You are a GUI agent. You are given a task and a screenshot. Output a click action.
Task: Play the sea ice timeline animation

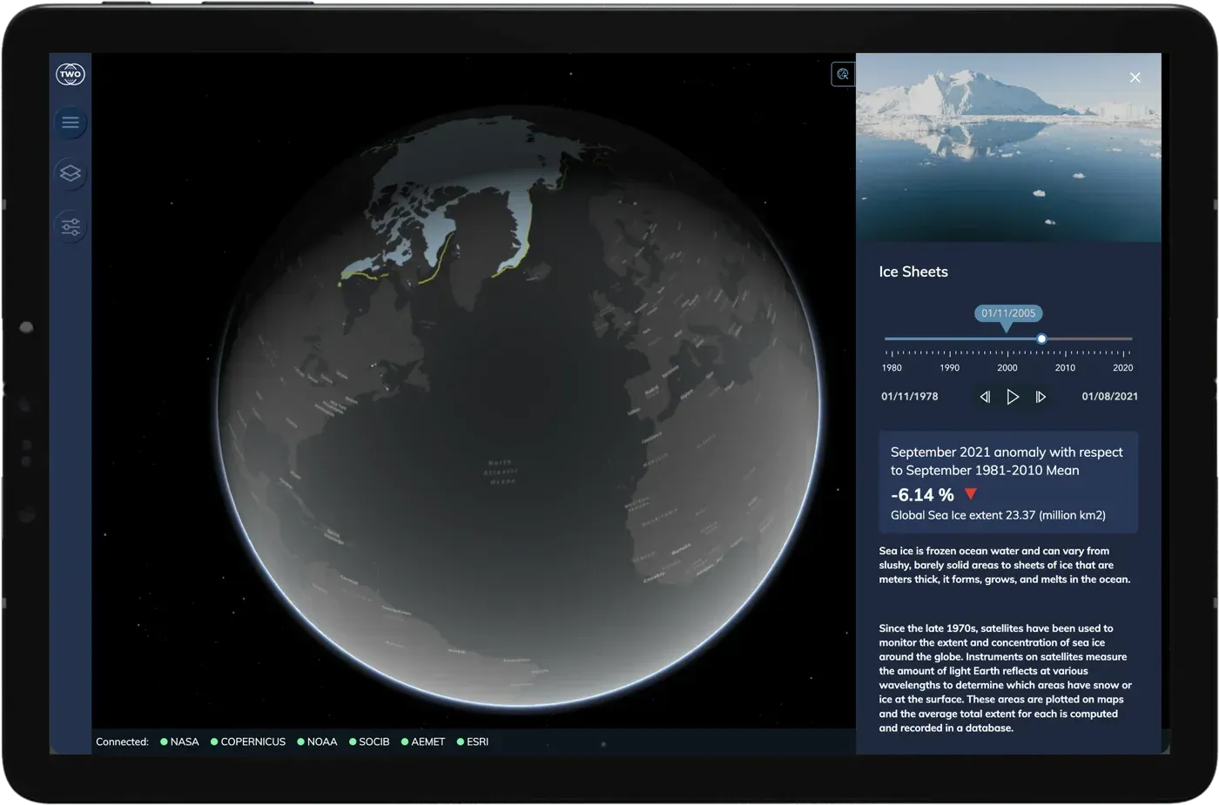pos(1013,397)
